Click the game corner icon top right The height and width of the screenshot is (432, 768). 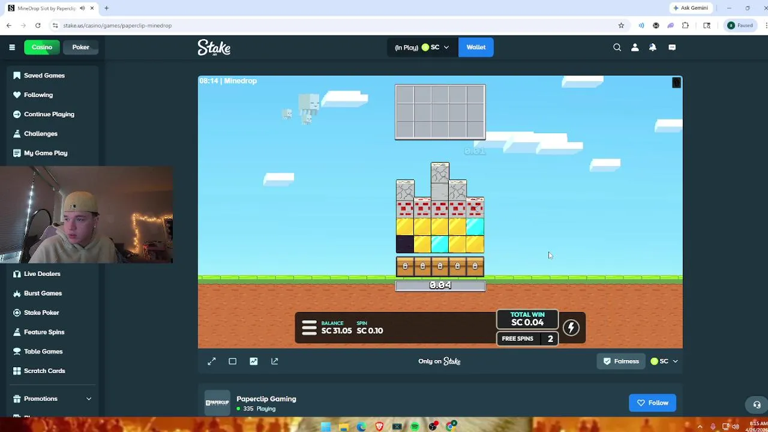676,83
